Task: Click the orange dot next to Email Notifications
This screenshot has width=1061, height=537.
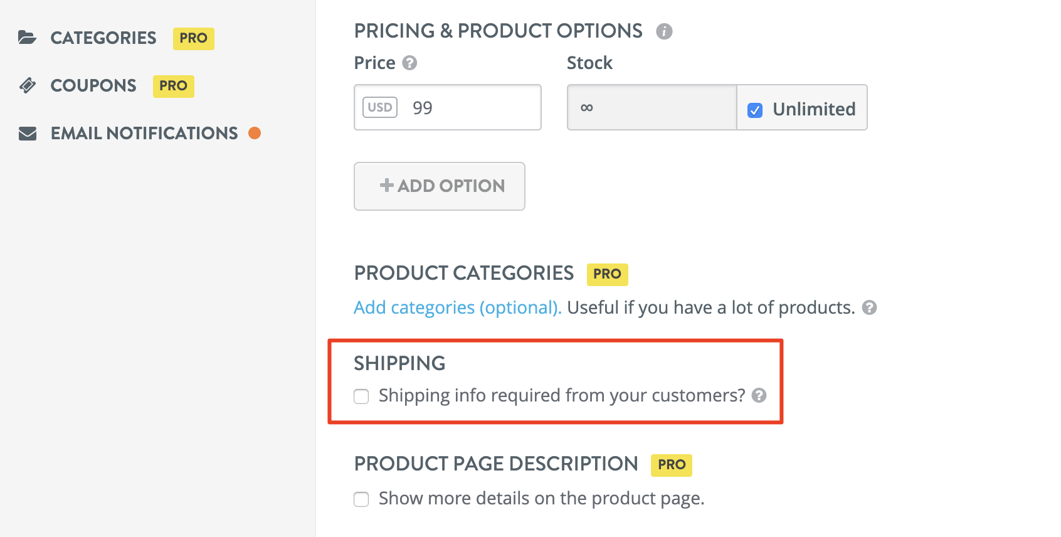Action: click(255, 133)
